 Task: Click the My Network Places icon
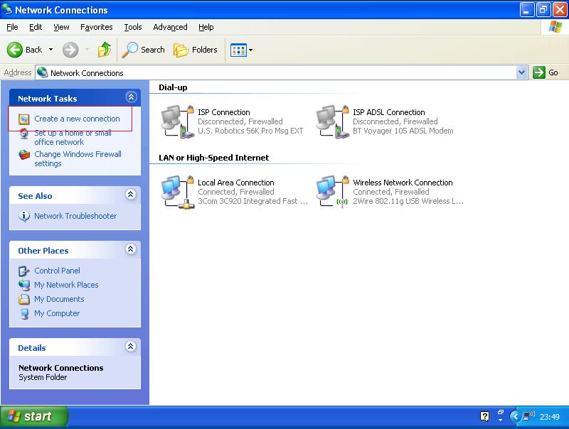[24, 285]
